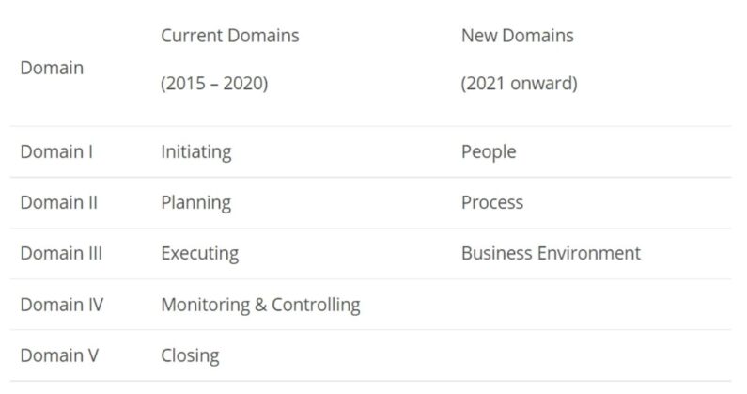Select the "Domain IV" row label
Screen dimensions: 747x394
coord(62,304)
